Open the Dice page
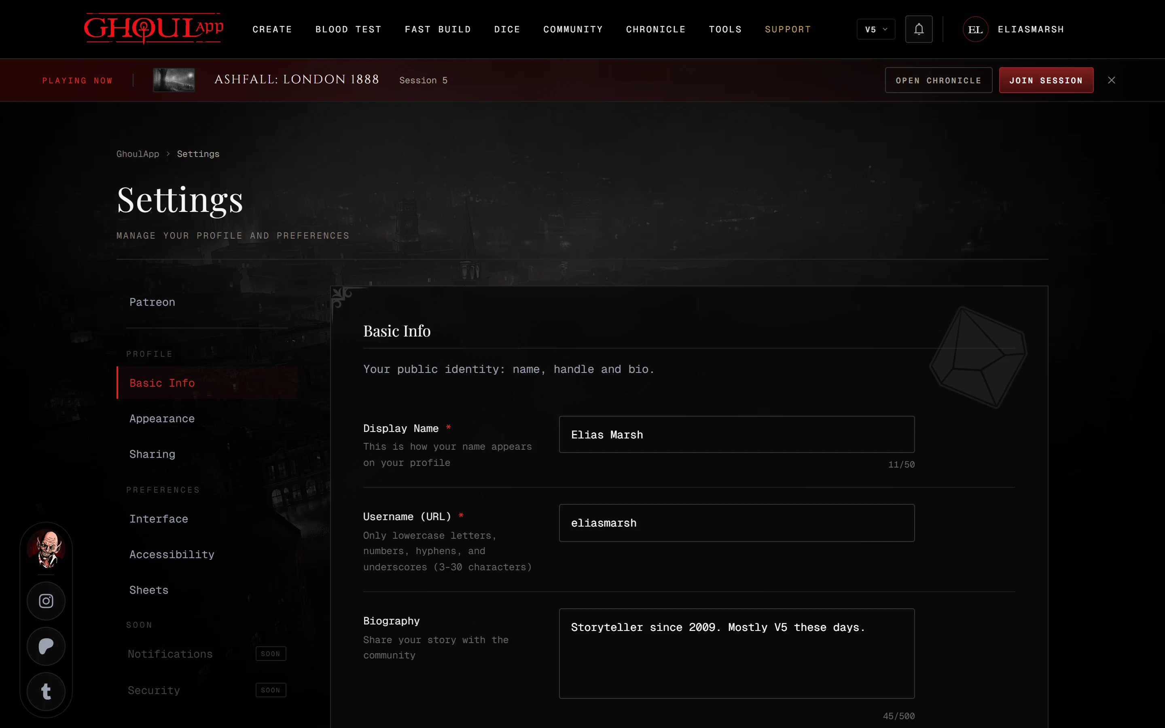This screenshot has width=1165, height=728. tap(507, 30)
